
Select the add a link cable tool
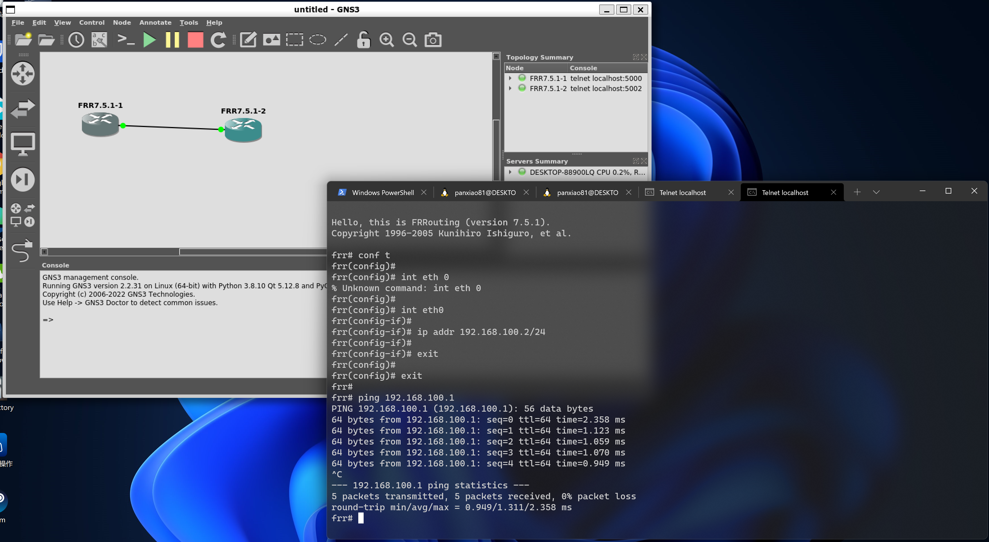coord(22,250)
